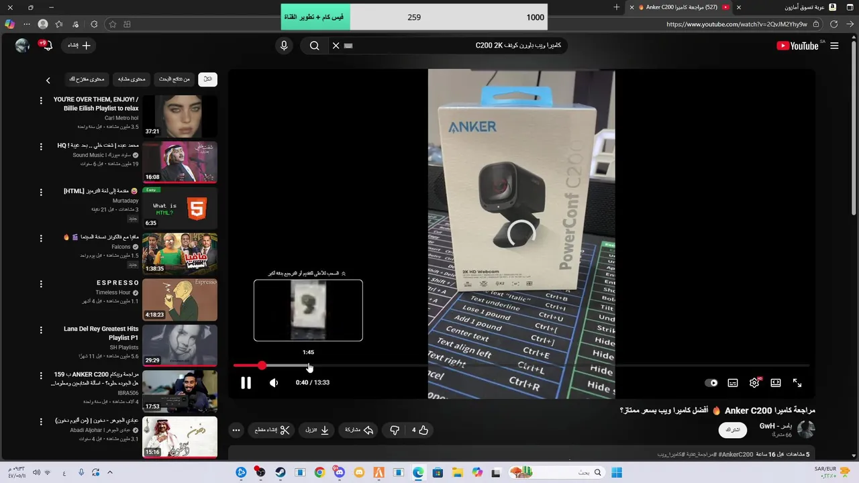Image resolution: width=859 pixels, height=483 pixels.
Task: Open options for ANKER C200 review video
Action: click(41, 376)
